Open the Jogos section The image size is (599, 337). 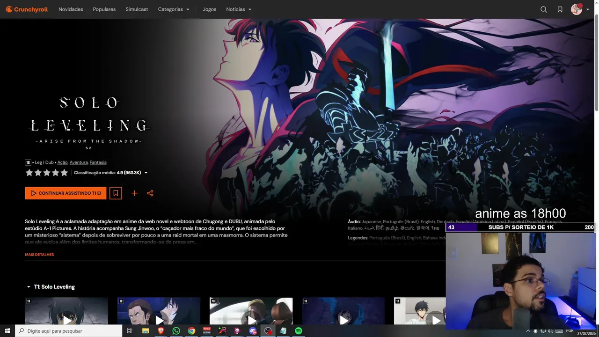(x=210, y=9)
